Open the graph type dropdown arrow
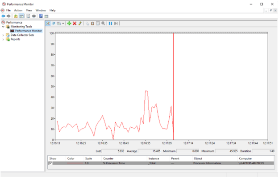Viewport: 279px width, 178px height. click(63, 24)
